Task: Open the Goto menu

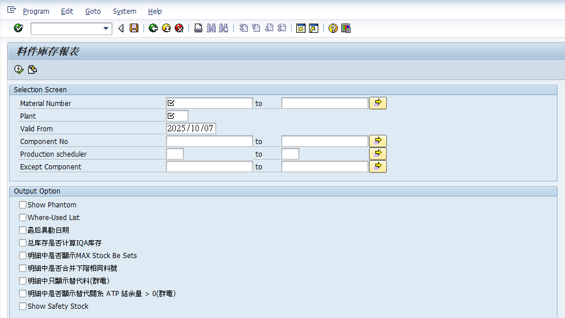Action: coord(93,12)
